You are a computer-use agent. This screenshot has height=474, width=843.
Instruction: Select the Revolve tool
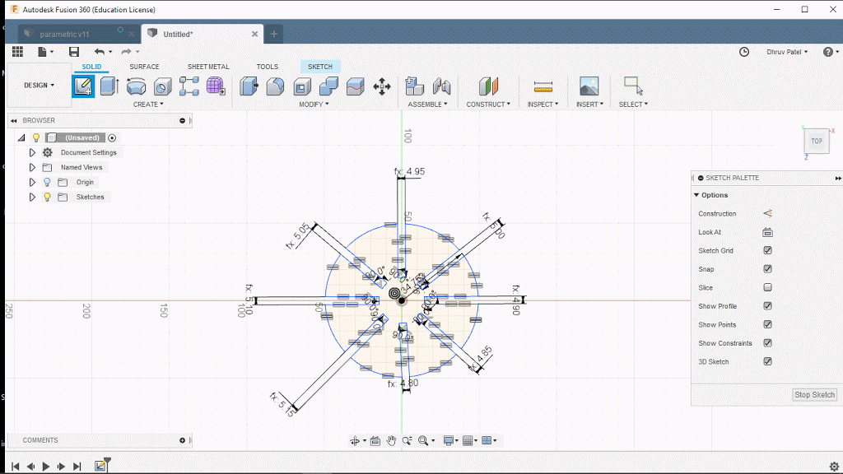point(136,86)
